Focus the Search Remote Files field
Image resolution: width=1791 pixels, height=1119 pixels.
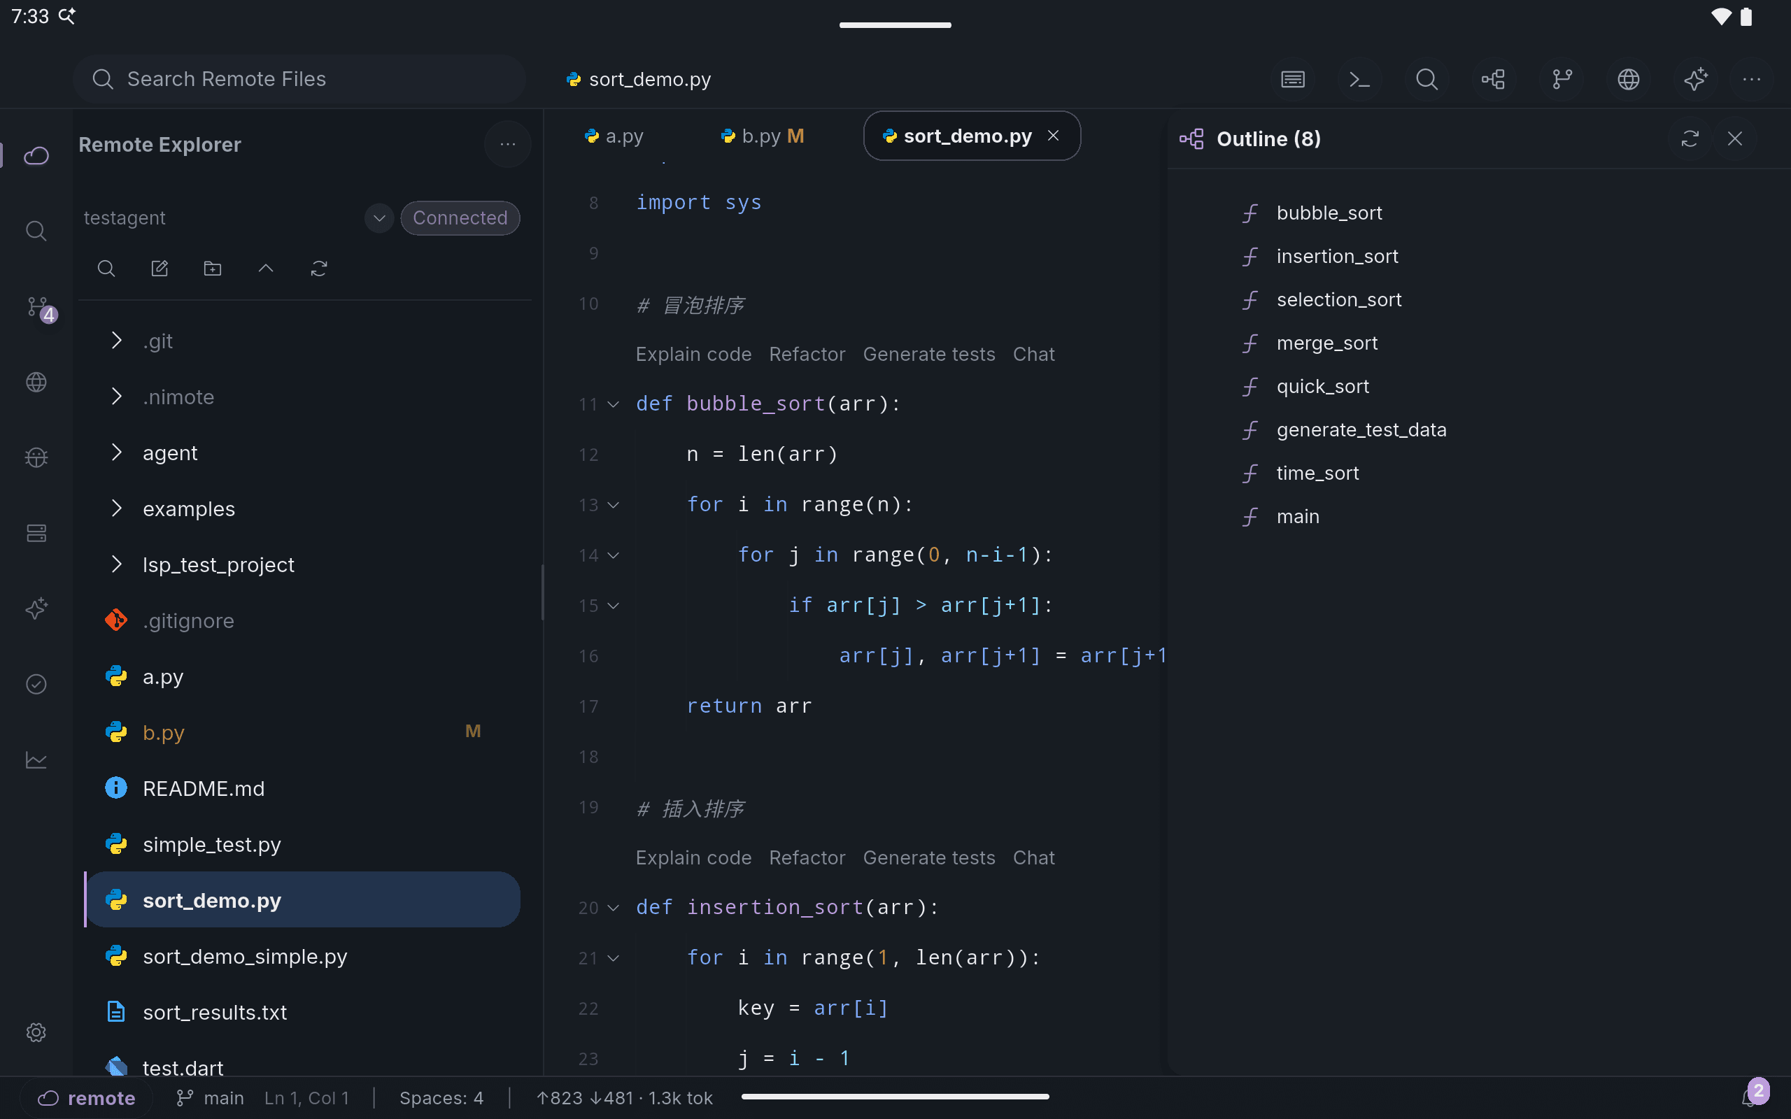[x=299, y=79]
